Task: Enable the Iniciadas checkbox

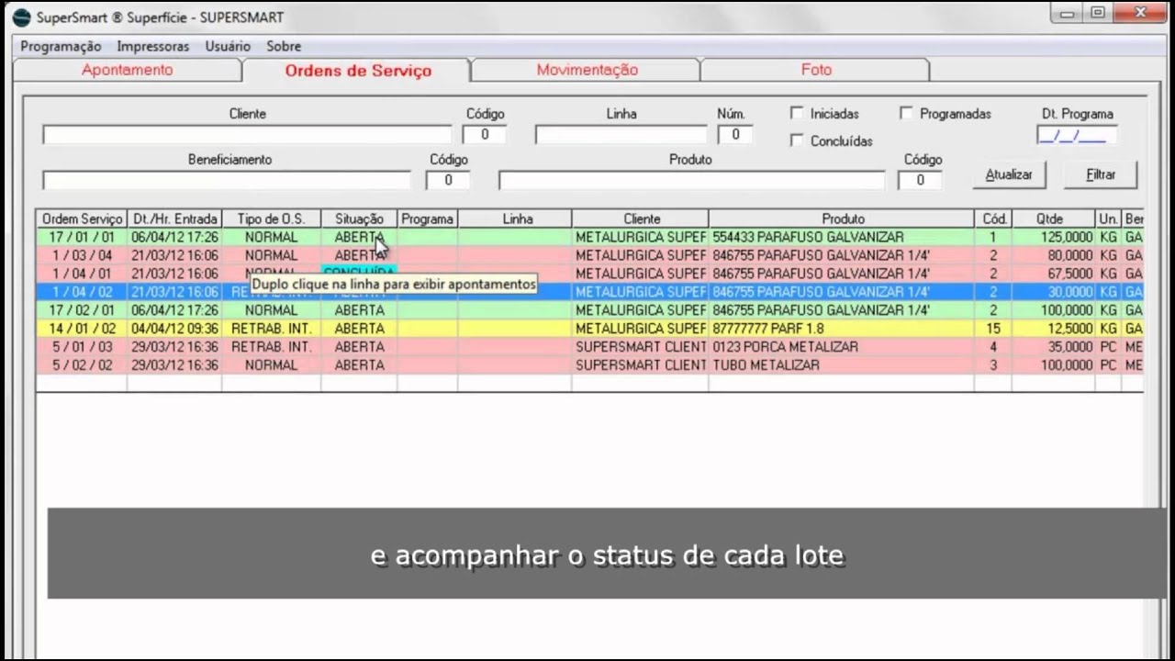Action: pos(797,113)
